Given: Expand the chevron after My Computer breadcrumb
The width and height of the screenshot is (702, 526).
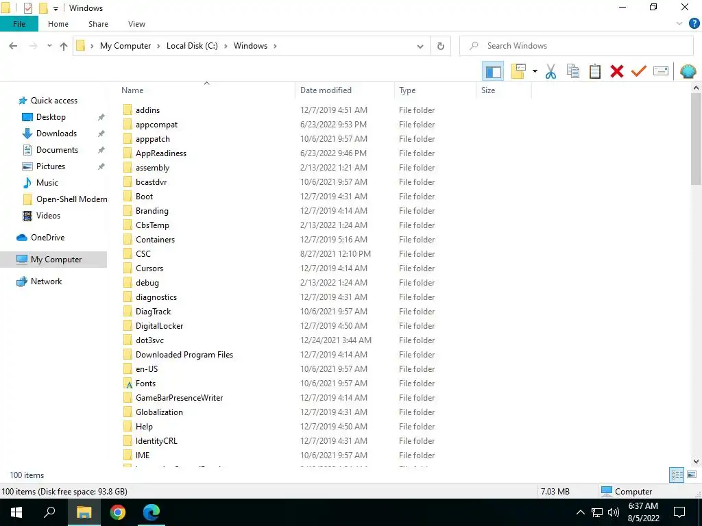Looking at the screenshot, I should click(x=158, y=46).
